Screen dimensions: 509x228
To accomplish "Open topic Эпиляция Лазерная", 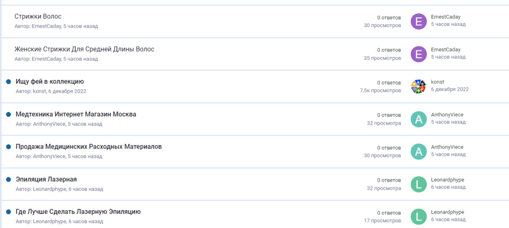I will [x=46, y=179].
